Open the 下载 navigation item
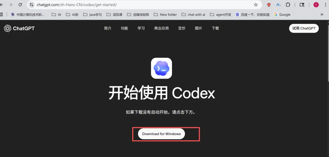 tap(215, 28)
